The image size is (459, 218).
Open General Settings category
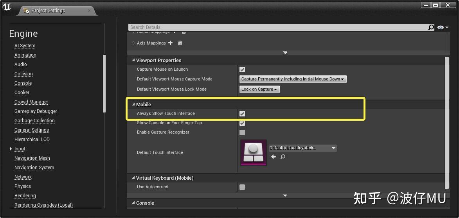[x=32, y=130]
